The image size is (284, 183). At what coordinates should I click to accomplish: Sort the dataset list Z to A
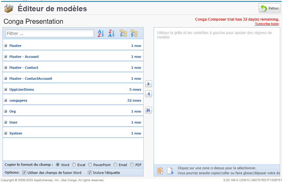[x=111, y=33]
